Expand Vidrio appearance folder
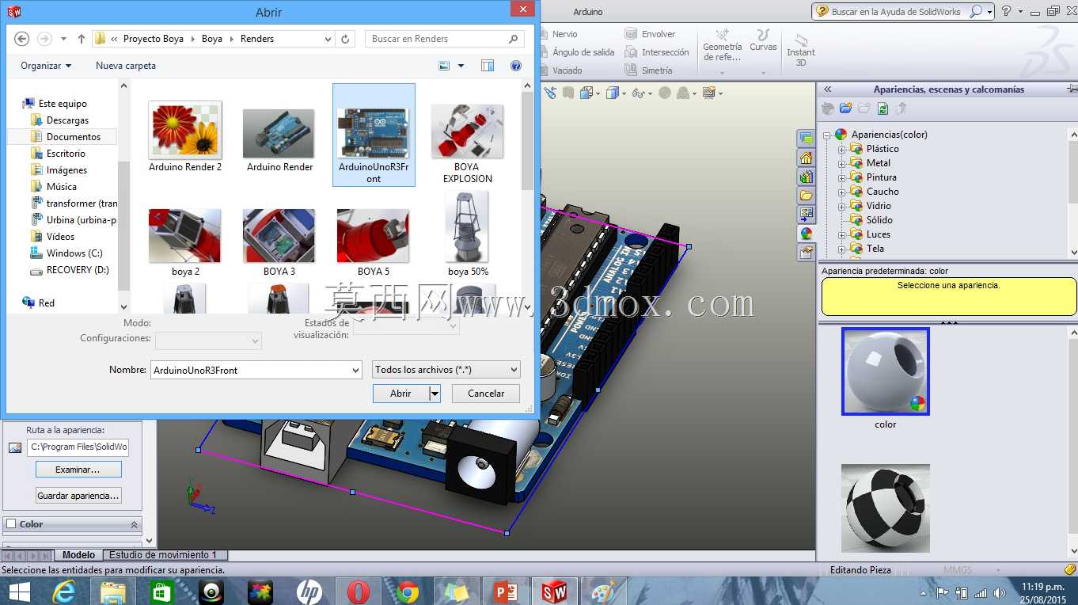Screen dimensions: 1078x605 [x=842, y=206]
